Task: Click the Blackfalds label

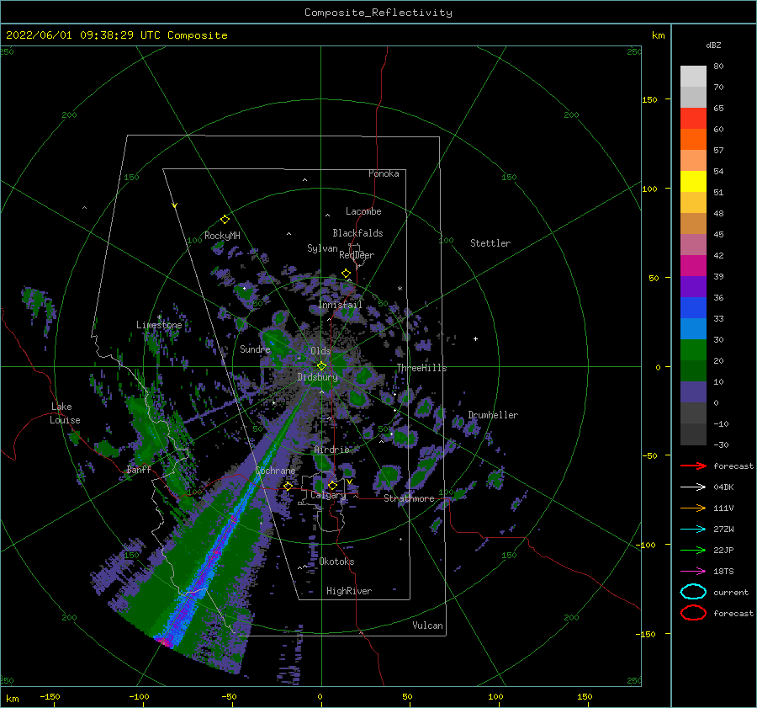Action: (357, 233)
